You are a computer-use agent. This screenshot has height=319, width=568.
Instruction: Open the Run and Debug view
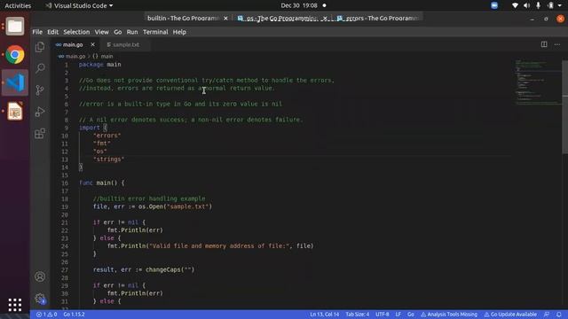[x=40, y=112]
